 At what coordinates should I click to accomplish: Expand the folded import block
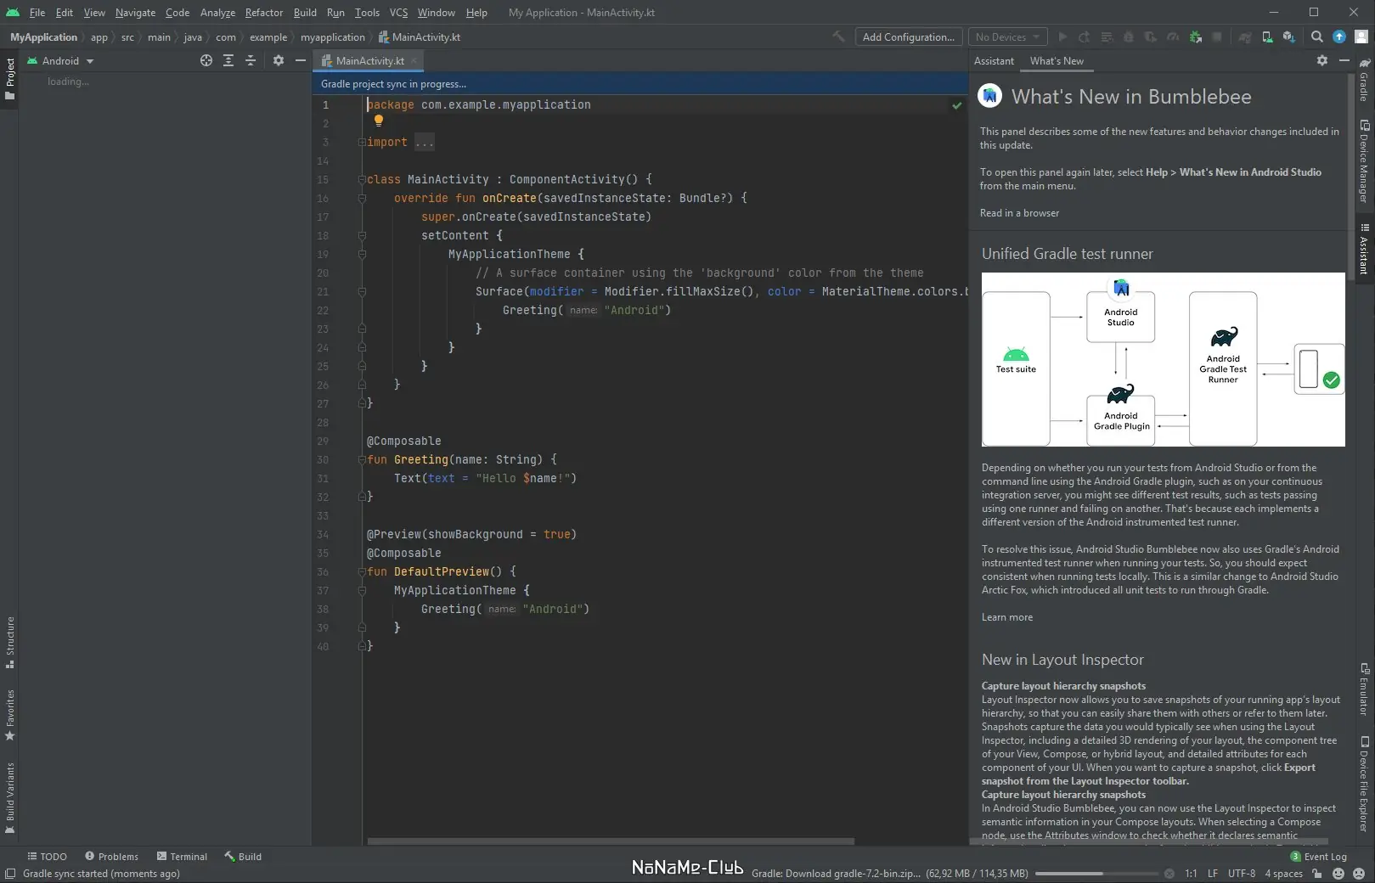pos(424,143)
